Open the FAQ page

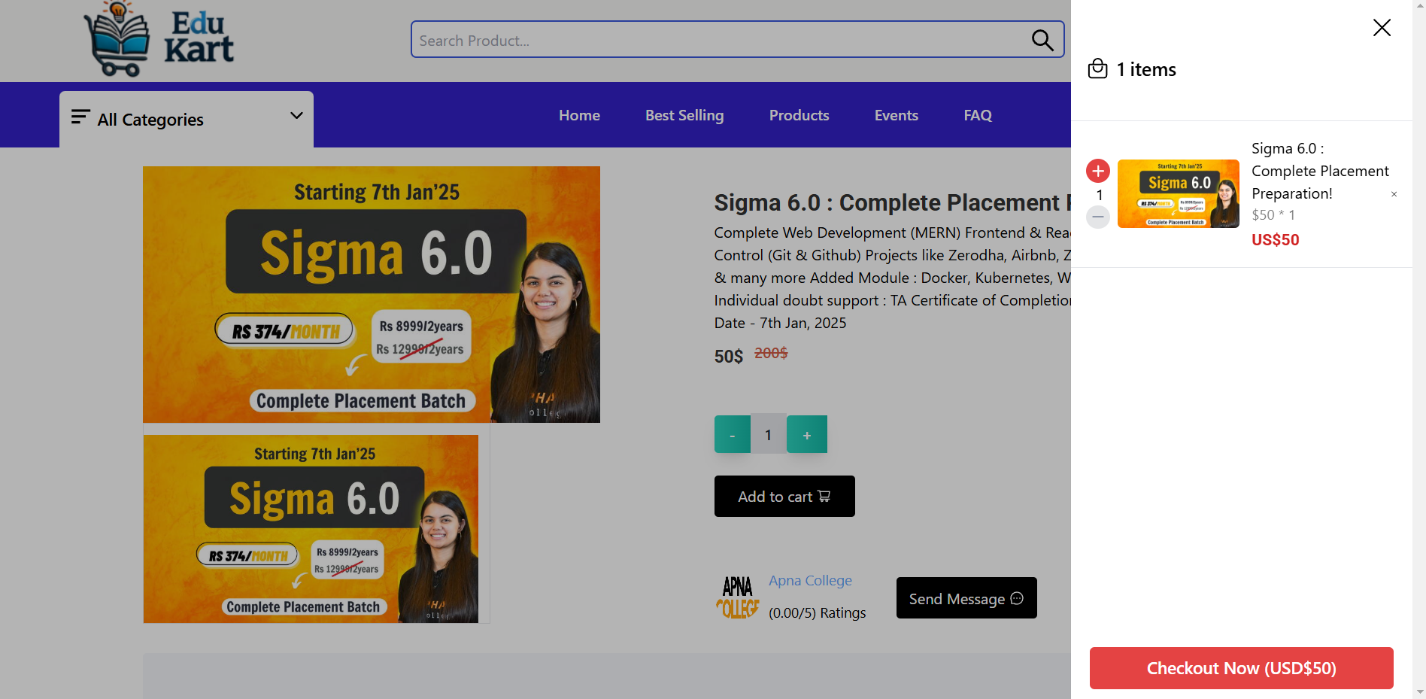[978, 115]
